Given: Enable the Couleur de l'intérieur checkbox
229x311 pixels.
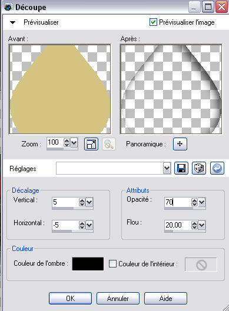Looking at the screenshot, I should click(x=112, y=264).
